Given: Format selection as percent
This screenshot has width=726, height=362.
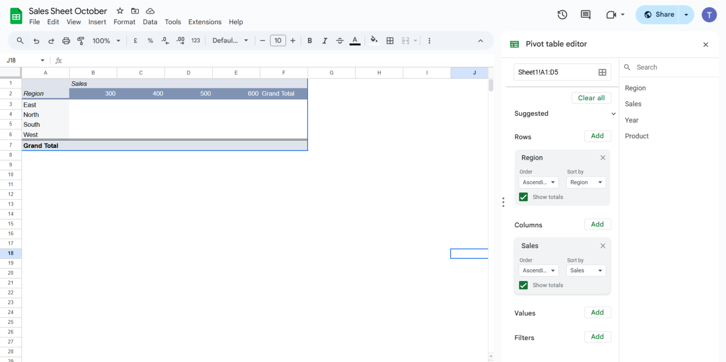Looking at the screenshot, I should click(x=150, y=41).
